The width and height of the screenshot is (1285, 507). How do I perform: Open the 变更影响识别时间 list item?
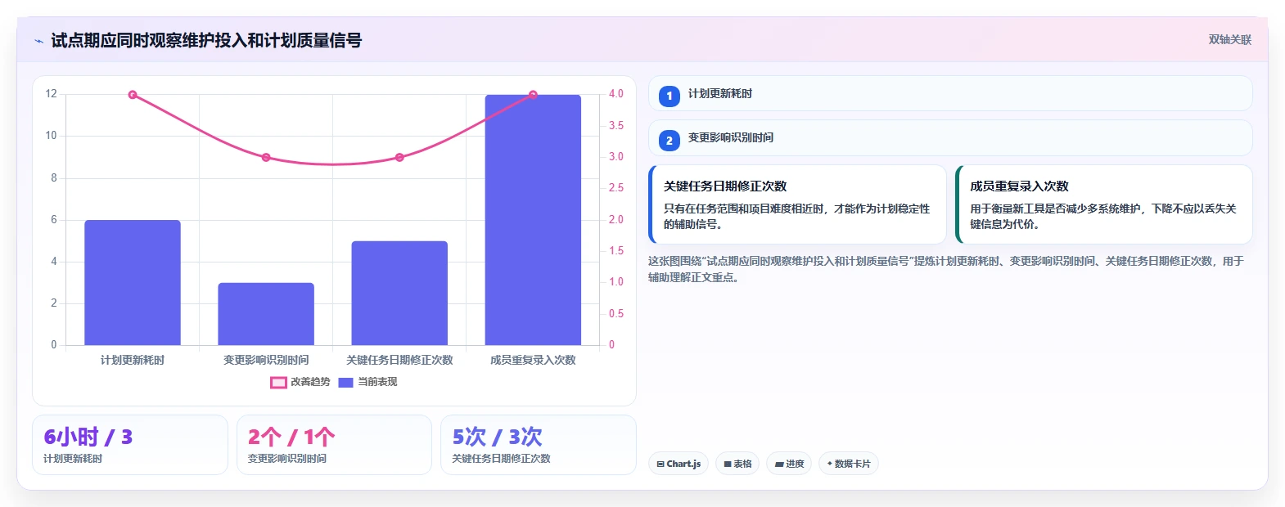coord(950,138)
